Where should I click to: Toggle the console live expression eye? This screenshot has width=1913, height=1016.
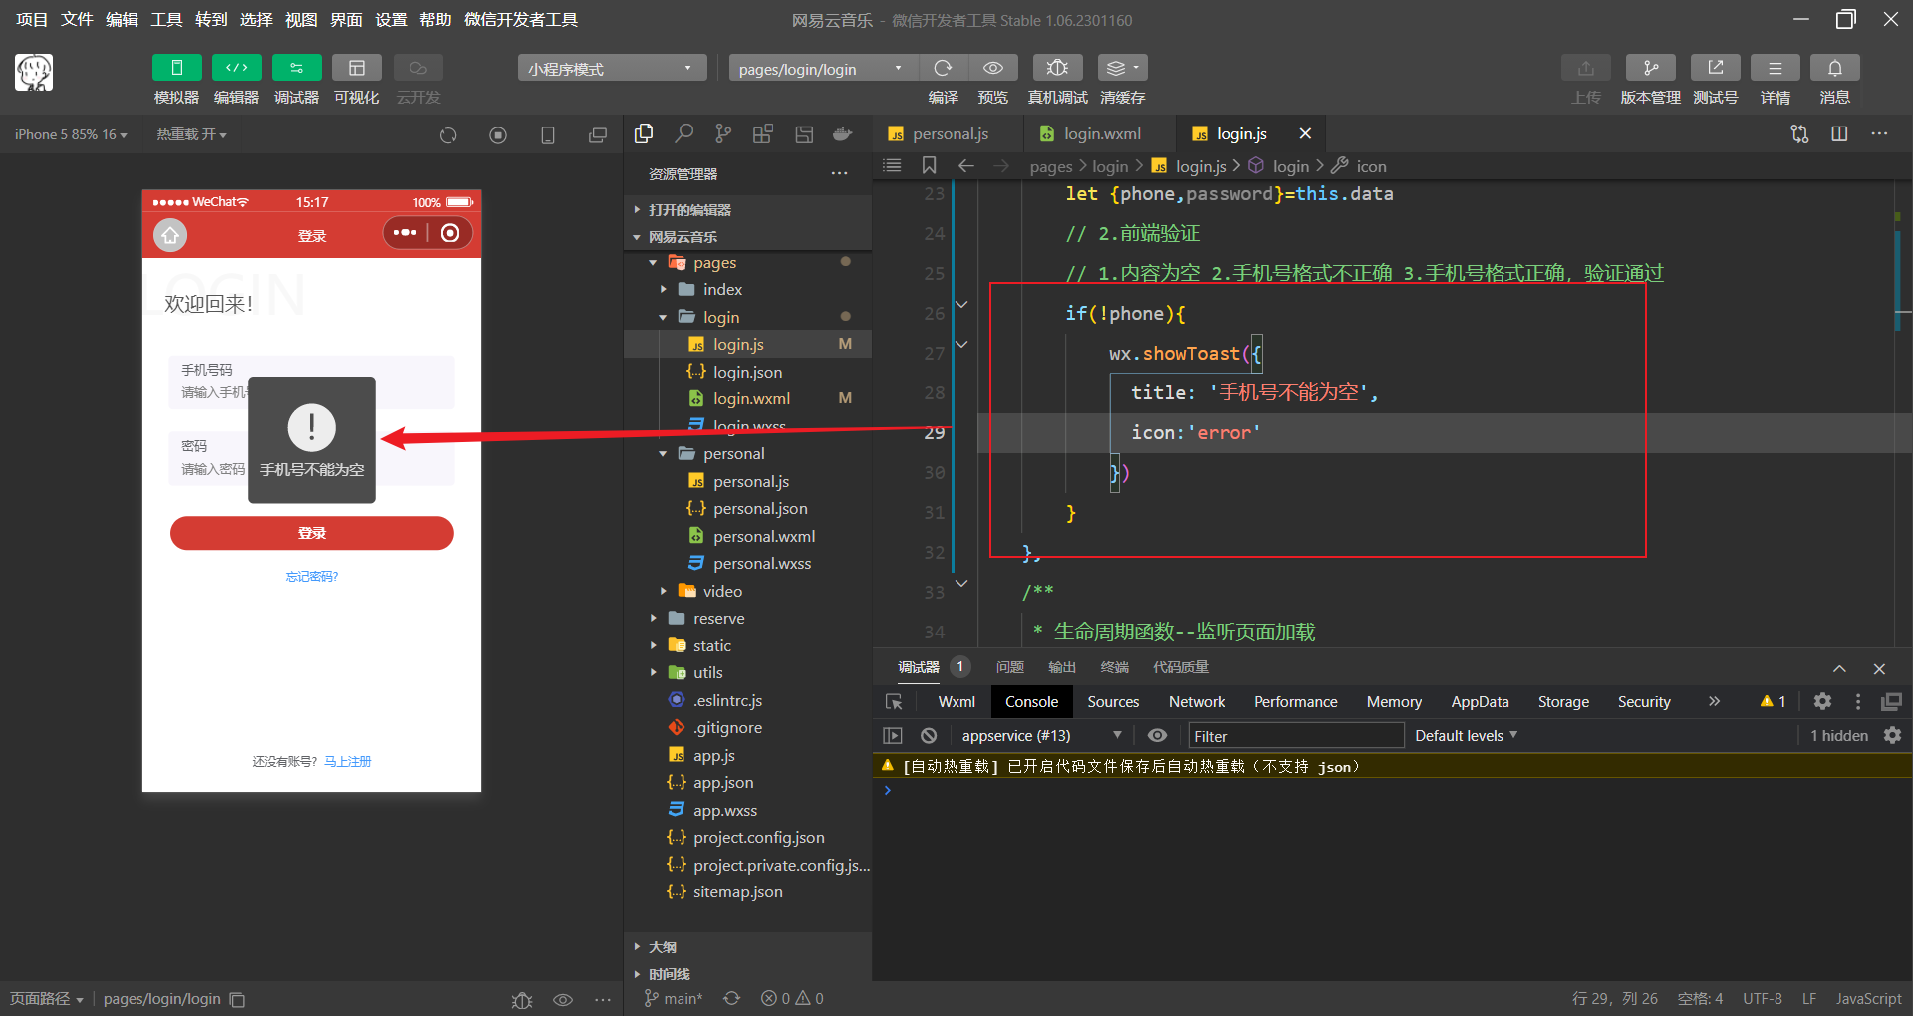[x=1157, y=735]
